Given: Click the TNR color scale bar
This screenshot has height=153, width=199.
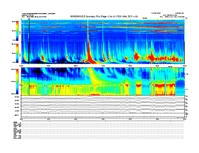Looking at the screenshot, I should coord(17,81).
